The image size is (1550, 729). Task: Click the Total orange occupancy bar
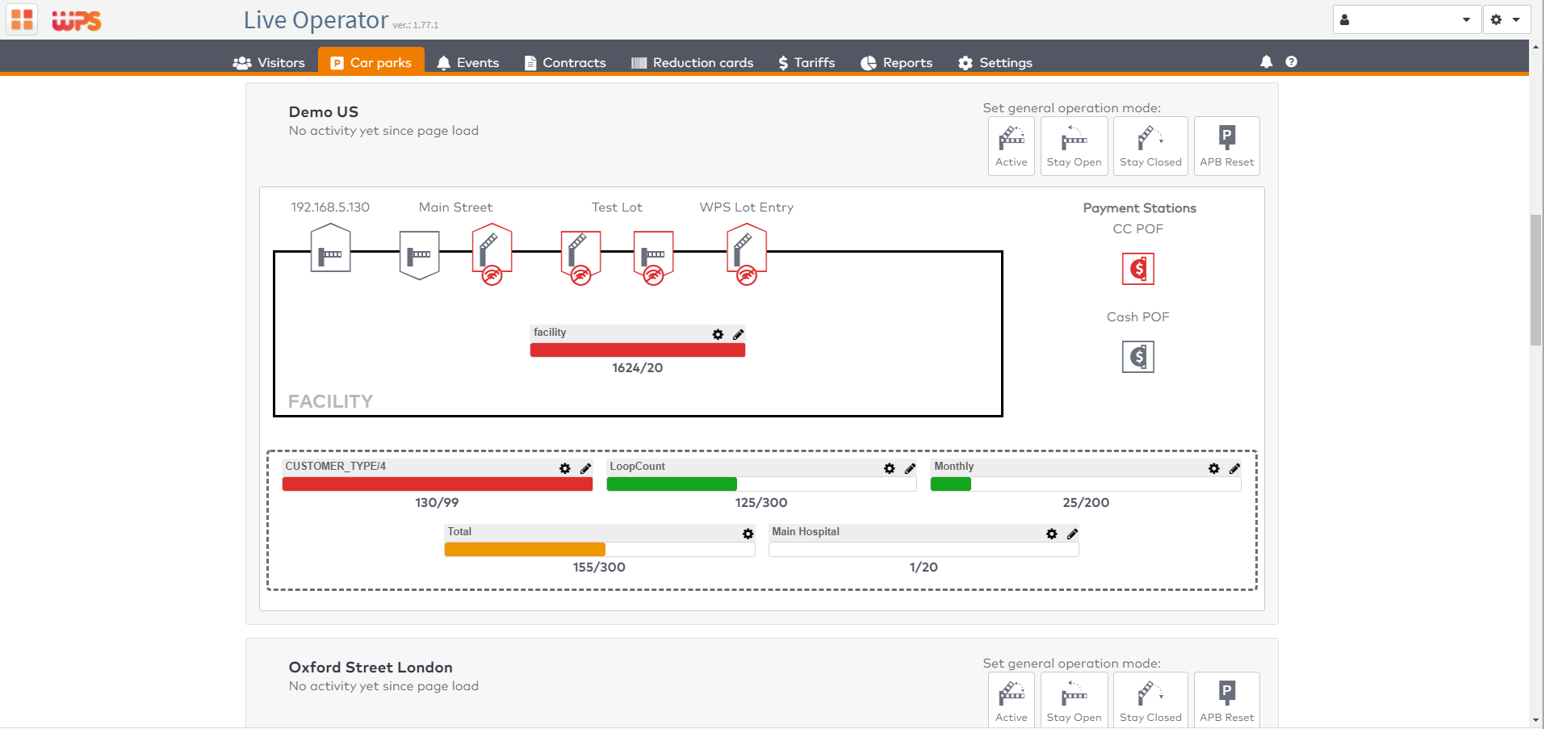pyautogui.click(x=599, y=550)
